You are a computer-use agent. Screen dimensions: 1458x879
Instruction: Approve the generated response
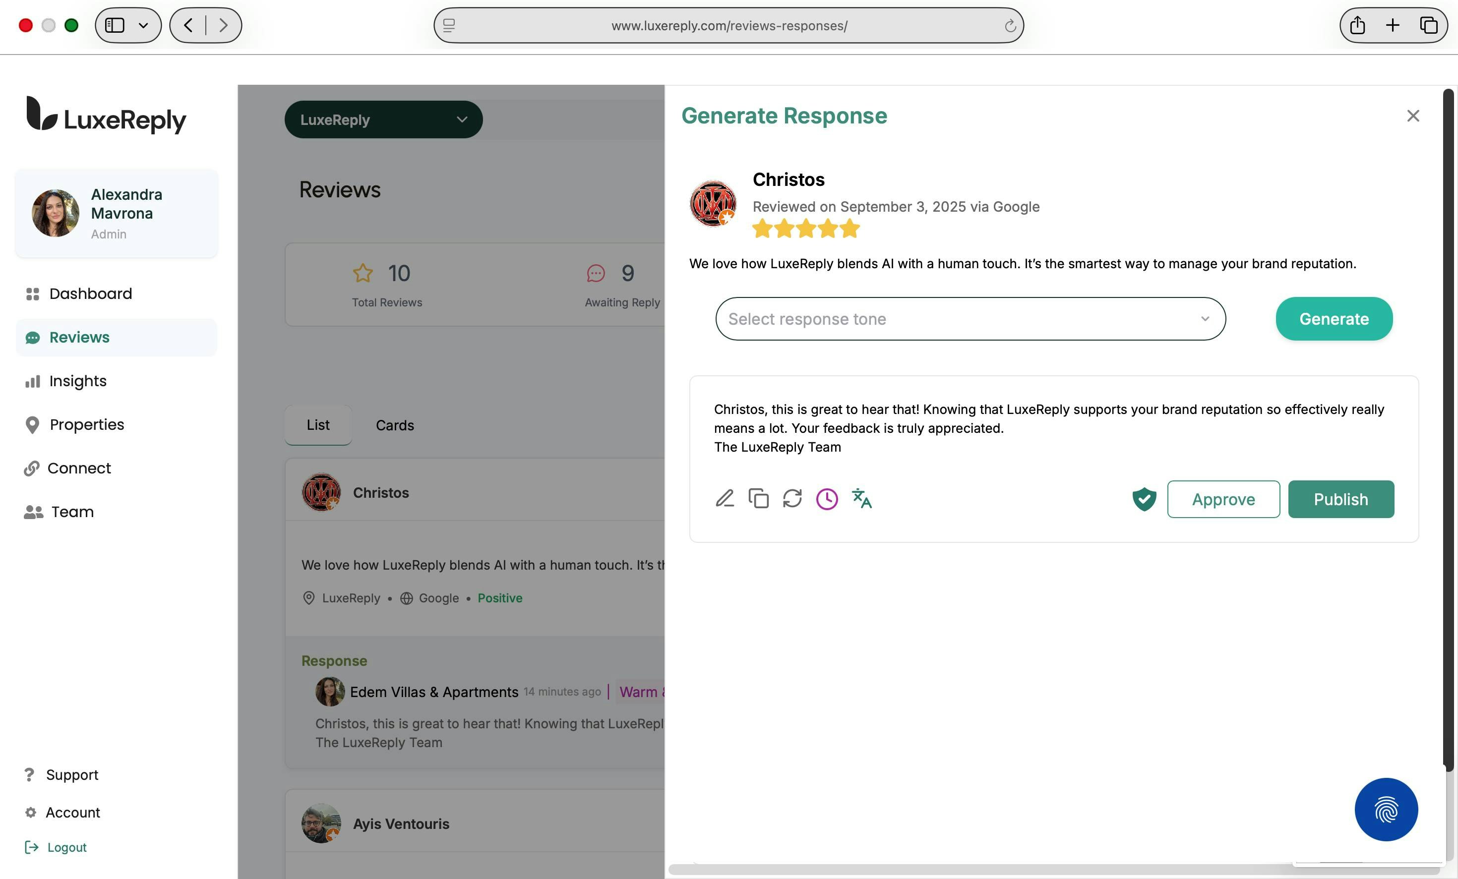click(1223, 499)
